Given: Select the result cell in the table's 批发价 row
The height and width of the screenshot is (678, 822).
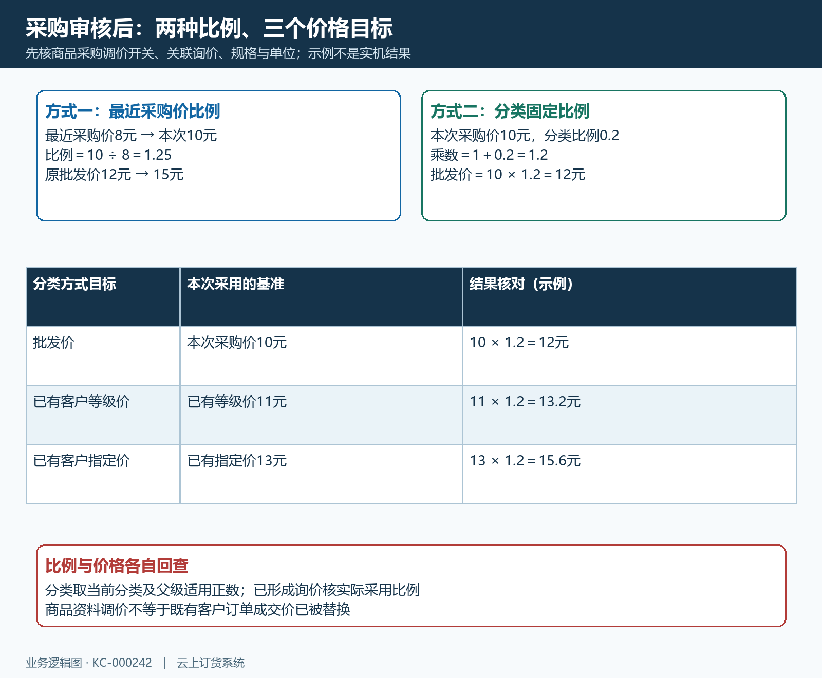Looking at the screenshot, I should 629,356.
